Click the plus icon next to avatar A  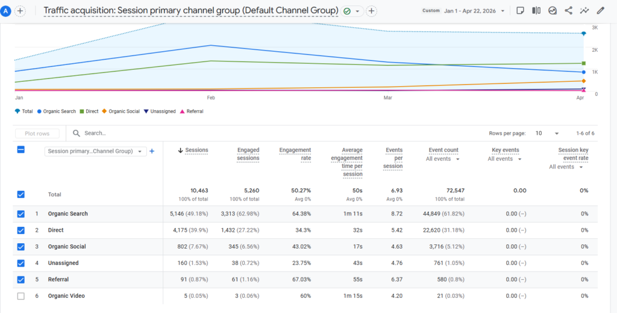[x=20, y=11]
